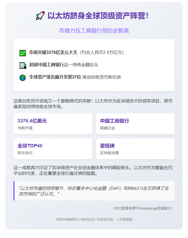Image resolution: width=188 pixels, height=238 pixels.
Task: Click the italic quote about 以太坊市值的持续攀升
Action: (x=93, y=191)
